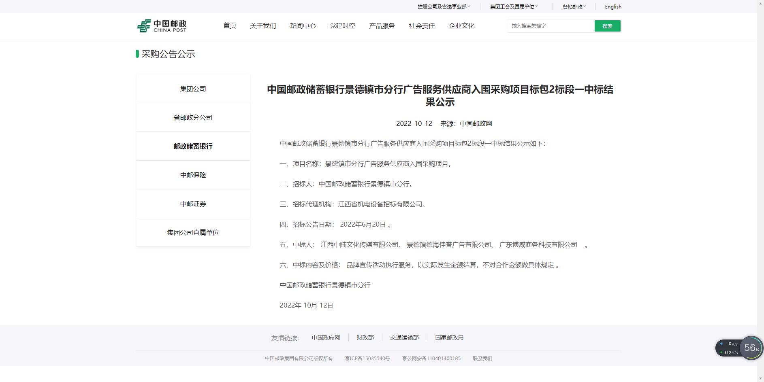Choose 省邮政分公司 sidebar category

tap(193, 118)
